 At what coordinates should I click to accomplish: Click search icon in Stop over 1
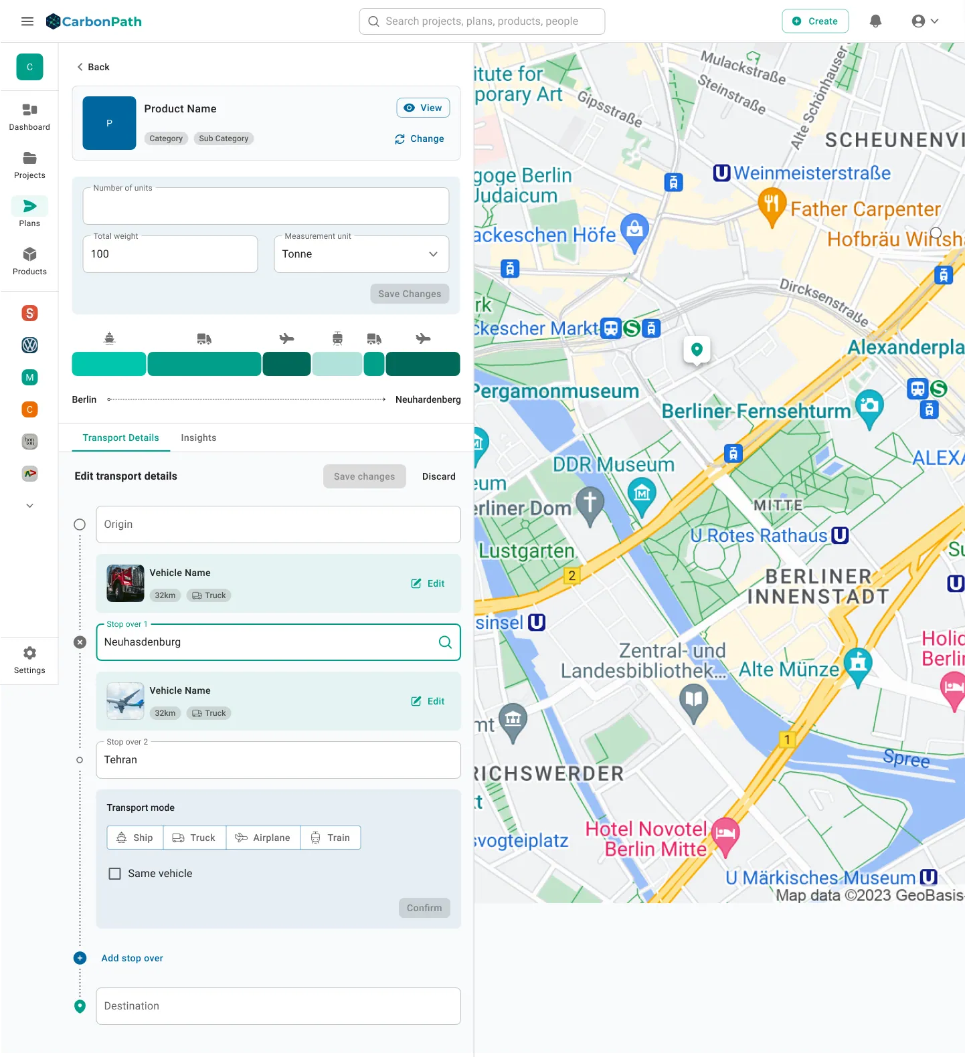[x=445, y=642]
